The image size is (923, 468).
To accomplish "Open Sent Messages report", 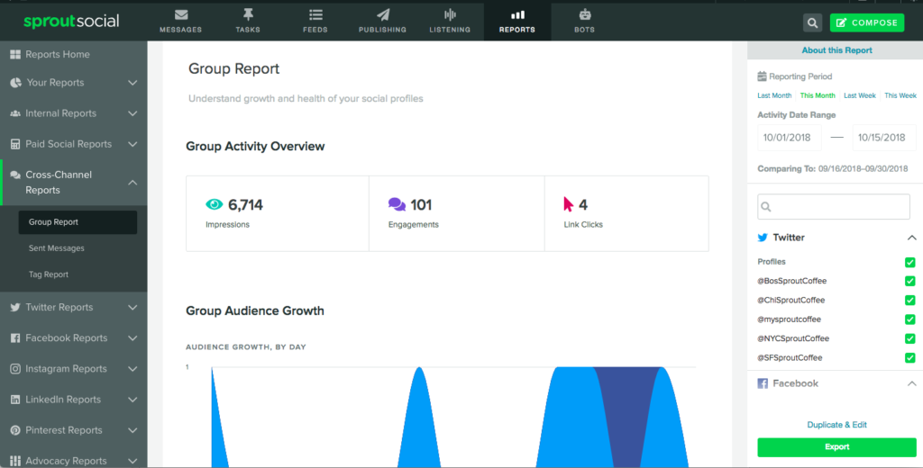I will pos(57,248).
